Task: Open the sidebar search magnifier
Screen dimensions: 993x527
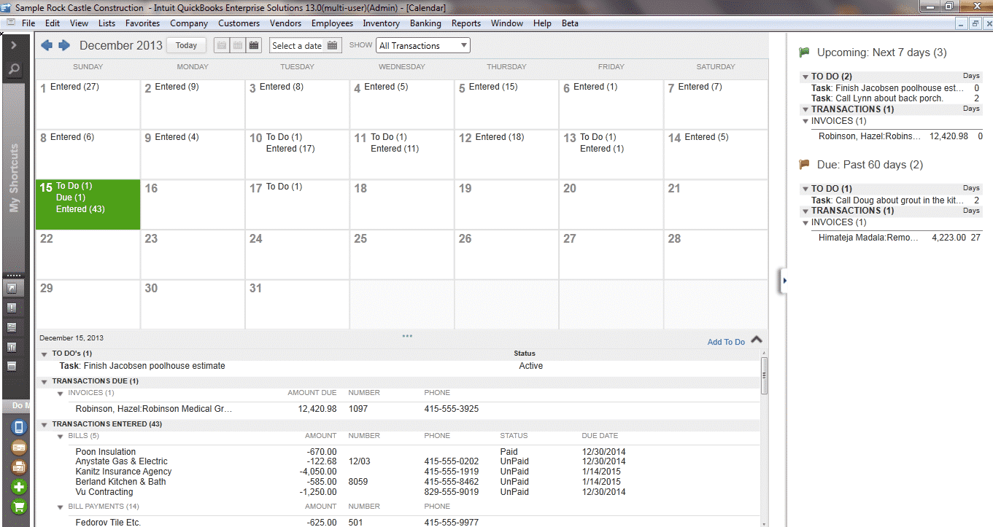Action: pyautogui.click(x=14, y=70)
